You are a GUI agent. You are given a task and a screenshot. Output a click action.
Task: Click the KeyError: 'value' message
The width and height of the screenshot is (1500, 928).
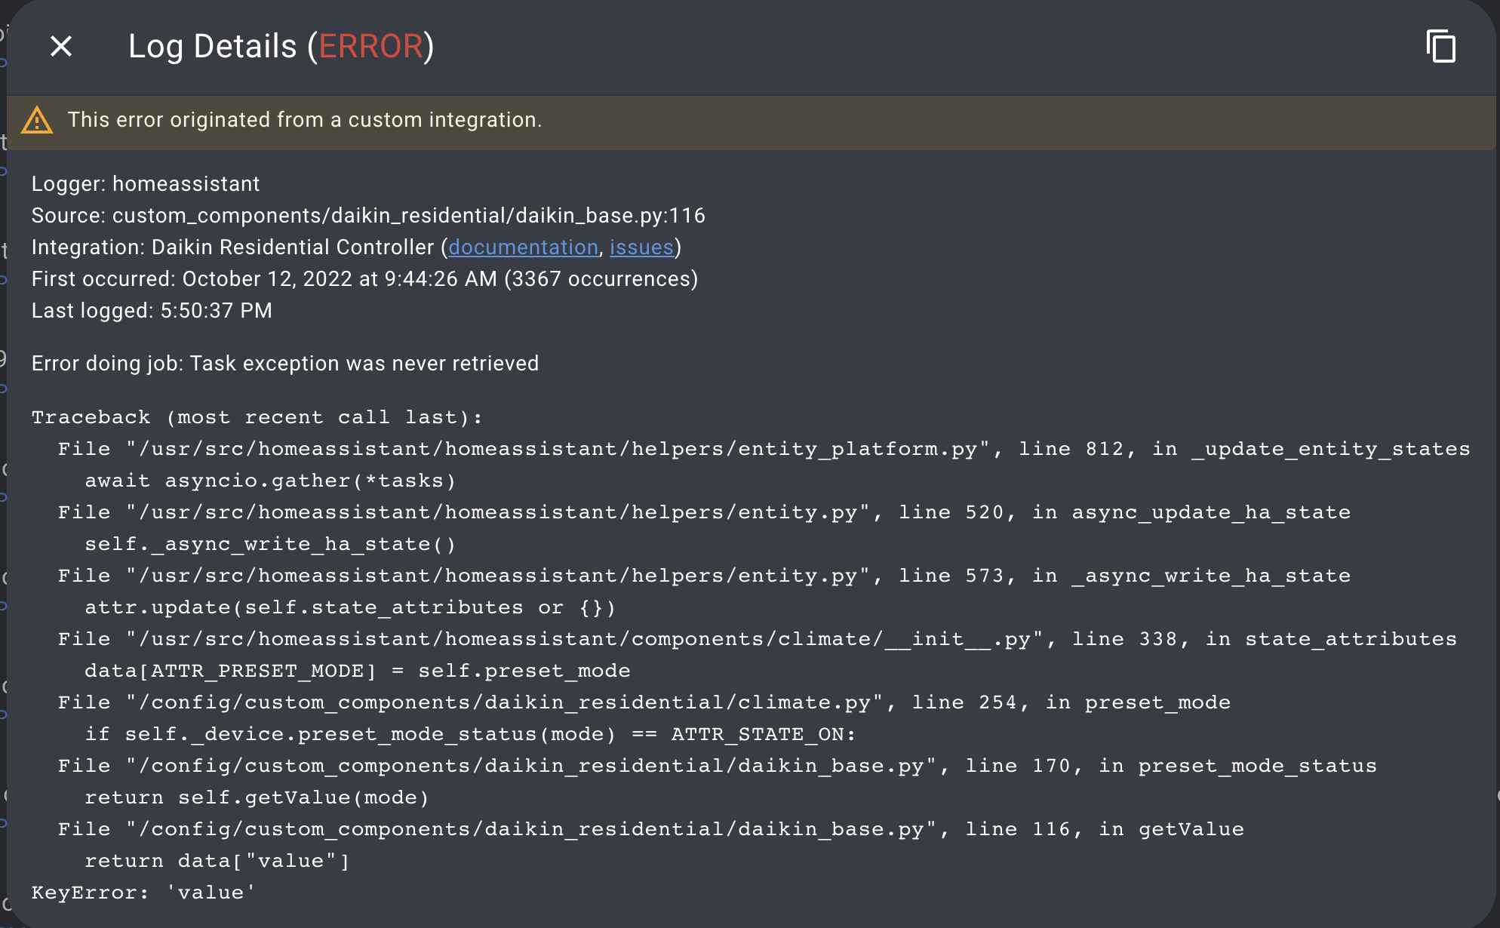[142, 892]
